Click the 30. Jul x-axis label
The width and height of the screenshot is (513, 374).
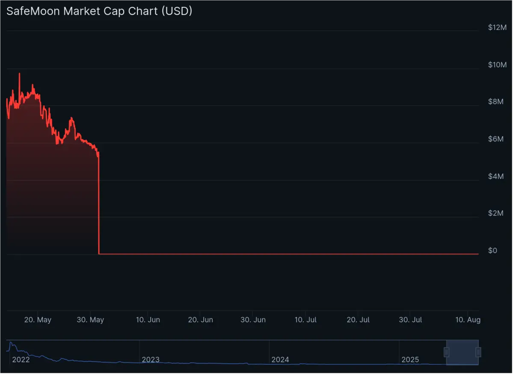pyautogui.click(x=410, y=320)
